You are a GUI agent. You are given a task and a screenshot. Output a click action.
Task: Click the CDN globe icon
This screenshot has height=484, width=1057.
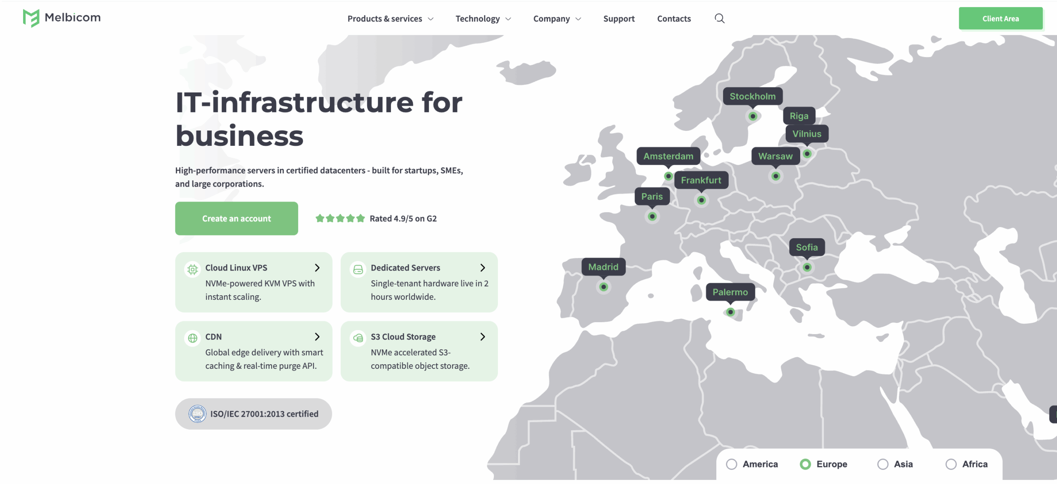pos(192,338)
